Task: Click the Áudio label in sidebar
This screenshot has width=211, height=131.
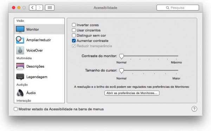Action: pyautogui.click(x=31, y=93)
